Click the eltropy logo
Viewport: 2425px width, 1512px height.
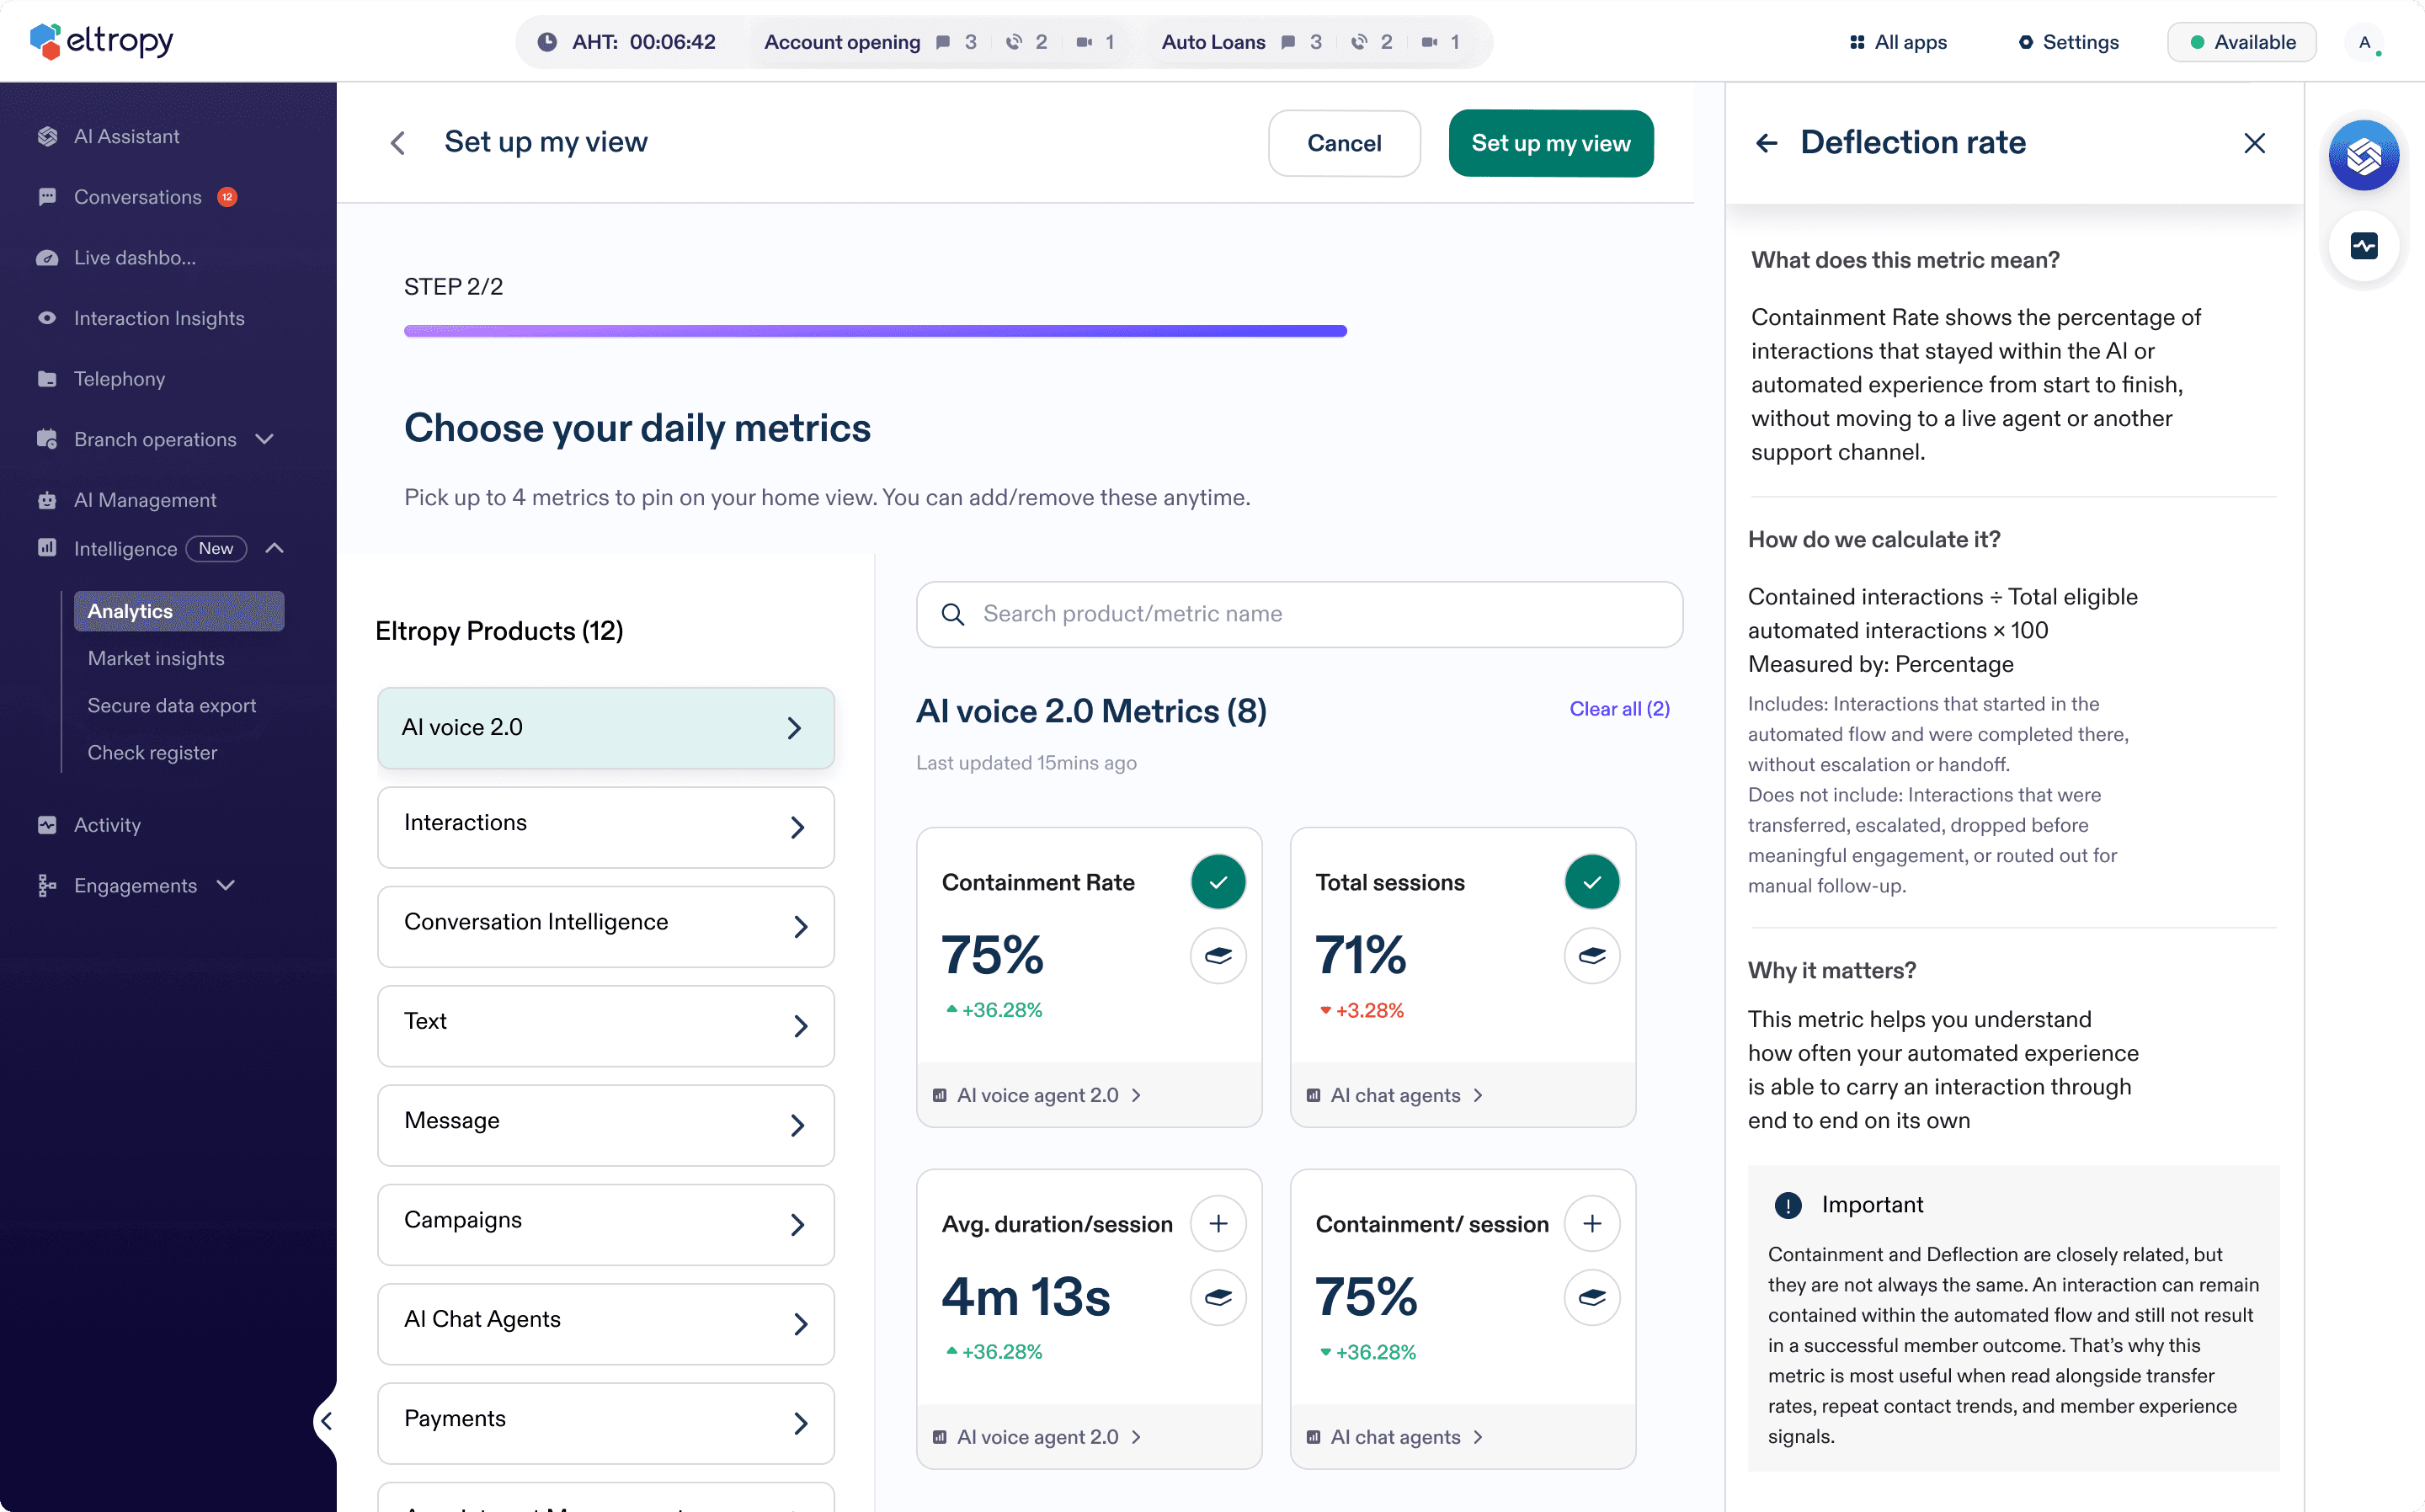[x=101, y=41]
